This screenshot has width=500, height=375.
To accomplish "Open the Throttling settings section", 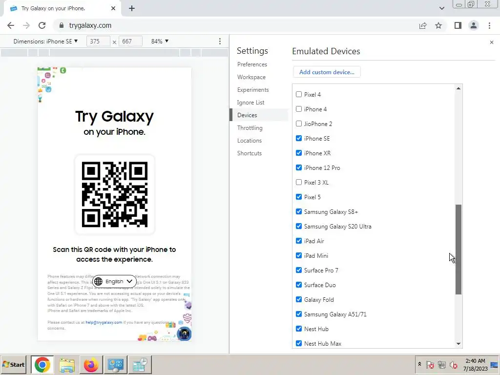I will click(250, 128).
